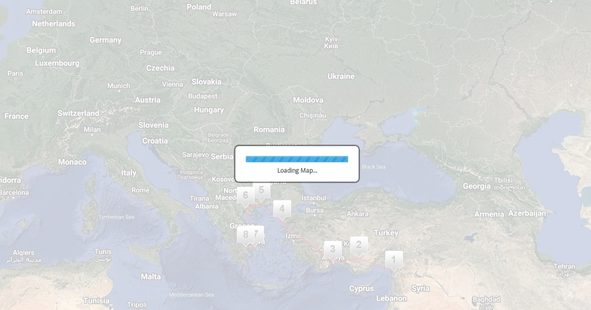The width and height of the screenshot is (591, 310).
Task: Click the Malta label on the map
Action: pos(151,277)
